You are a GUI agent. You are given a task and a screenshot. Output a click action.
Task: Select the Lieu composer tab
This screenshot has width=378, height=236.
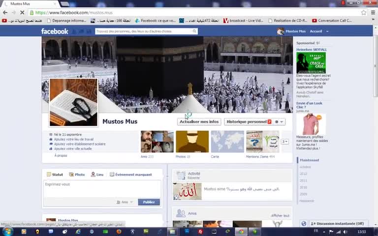97,175
